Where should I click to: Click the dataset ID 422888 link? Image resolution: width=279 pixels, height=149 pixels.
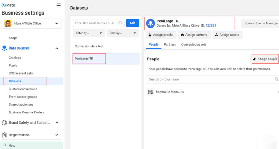(211, 26)
